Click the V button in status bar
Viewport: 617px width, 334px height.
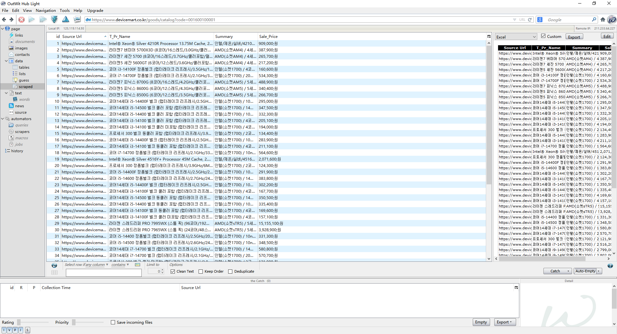(9, 330)
